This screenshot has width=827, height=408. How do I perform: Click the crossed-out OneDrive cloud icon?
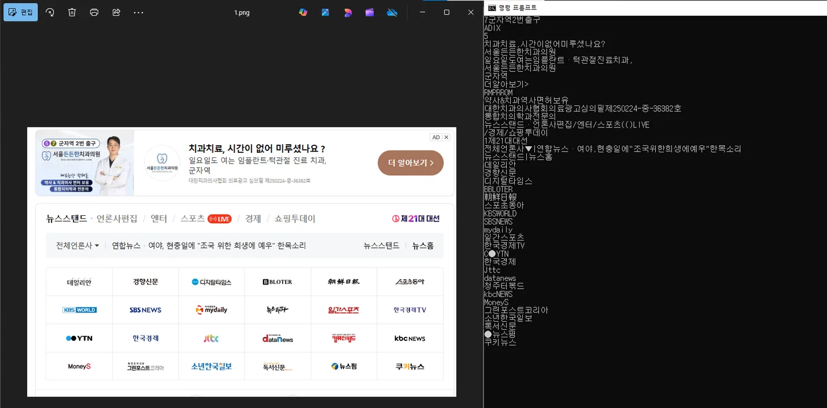coord(392,12)
